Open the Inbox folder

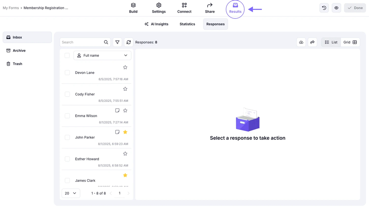27,37
